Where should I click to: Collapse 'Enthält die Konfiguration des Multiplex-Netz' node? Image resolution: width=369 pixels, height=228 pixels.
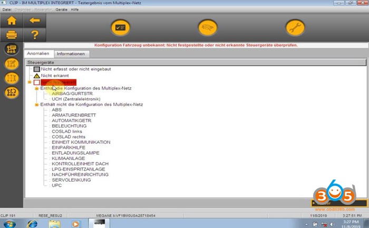click(x=36, y=88)
